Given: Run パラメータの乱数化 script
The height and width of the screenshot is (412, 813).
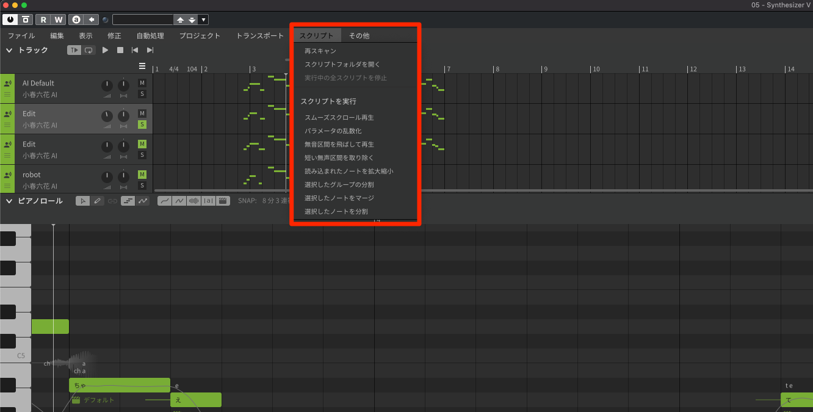Looking at the screenshot, I should (x=333, y=131).
